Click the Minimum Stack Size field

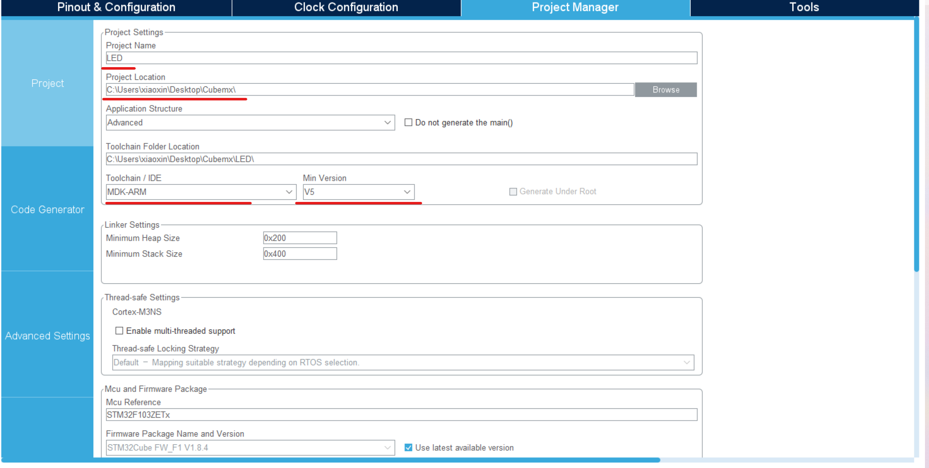coord(300,253)
